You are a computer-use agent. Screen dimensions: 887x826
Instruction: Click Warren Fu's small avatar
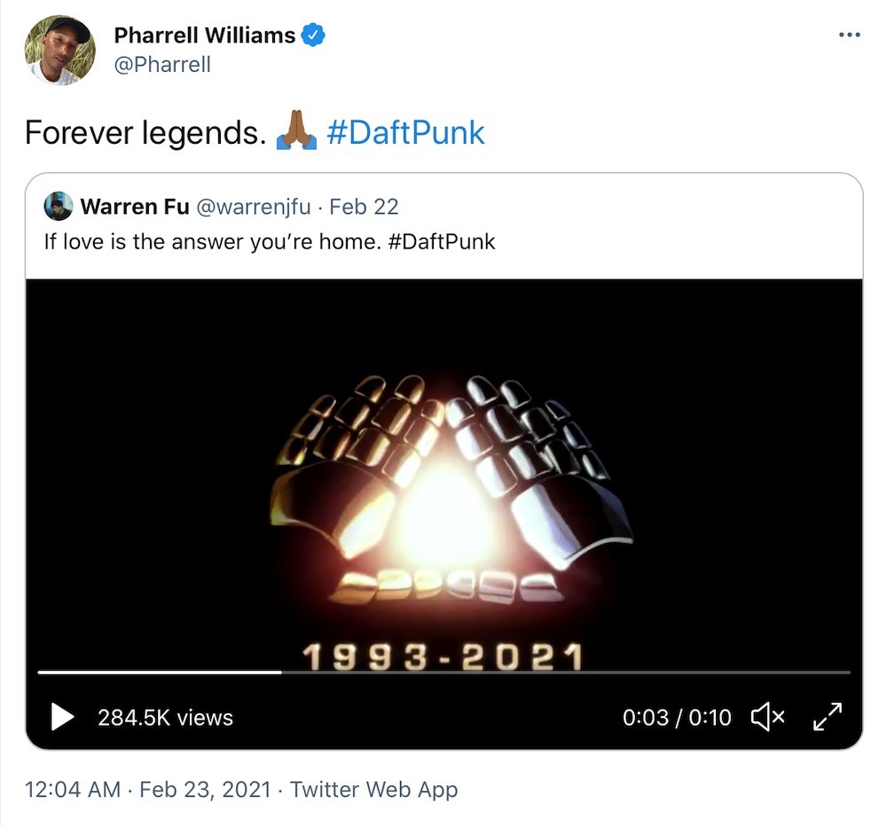59,207
